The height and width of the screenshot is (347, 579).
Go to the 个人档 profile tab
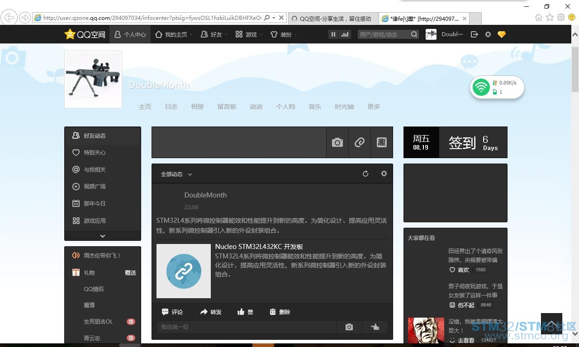click(285, 107)
